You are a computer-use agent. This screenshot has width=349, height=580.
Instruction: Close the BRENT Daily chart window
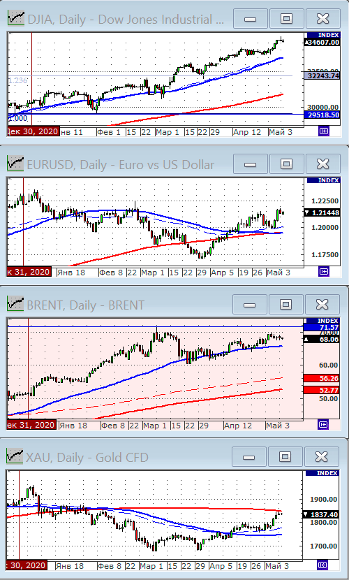click(322, 305)
